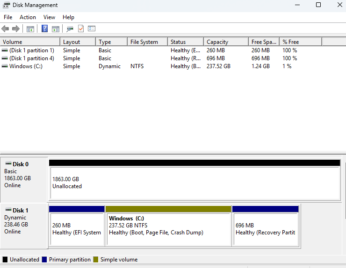Click the 237.52 GB capacity cell
Screen dimensions: 346x268
point(218,66)
